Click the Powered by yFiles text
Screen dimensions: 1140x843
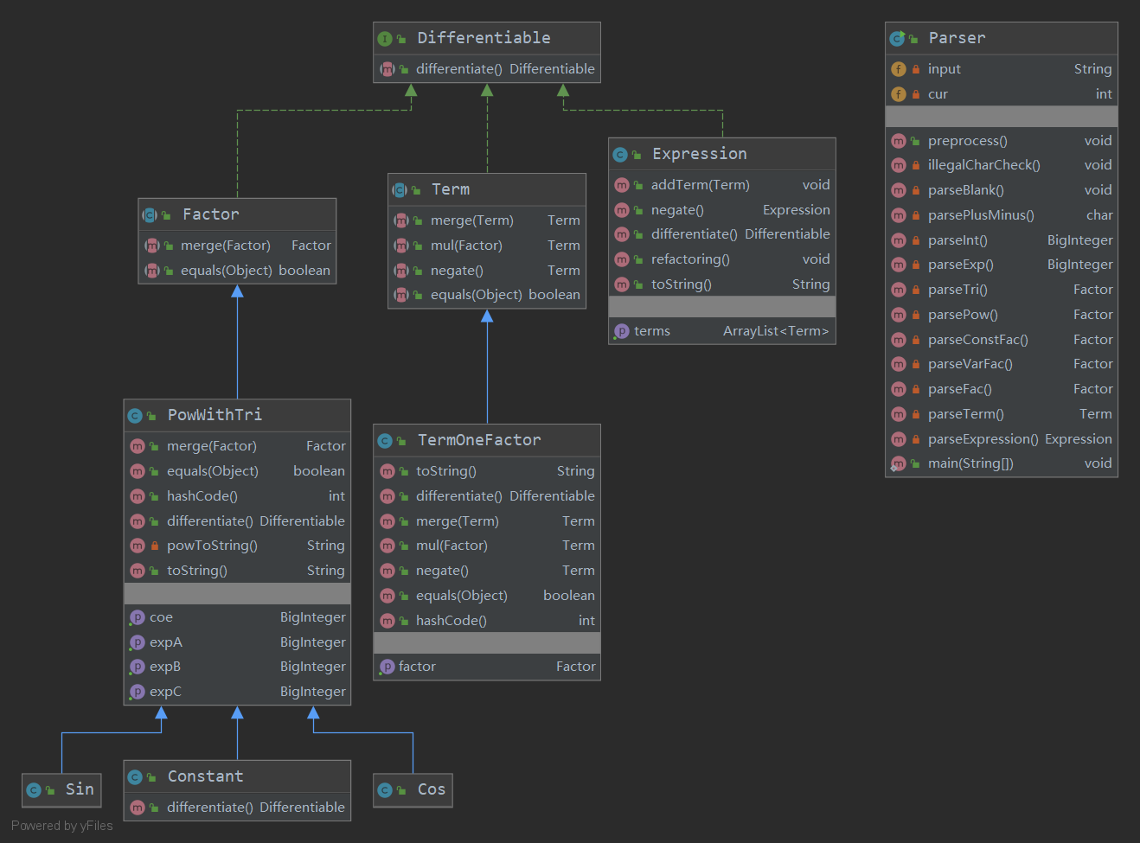point(62,826)
